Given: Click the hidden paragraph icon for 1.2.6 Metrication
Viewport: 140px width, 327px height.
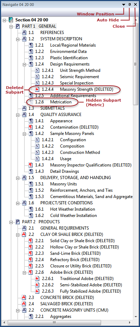Looking at the screenshot, I should (x=31, y=102).
